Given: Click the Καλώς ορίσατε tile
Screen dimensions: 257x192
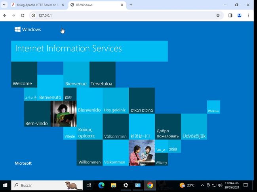Looking at the screenshot, I should point(89,126).
